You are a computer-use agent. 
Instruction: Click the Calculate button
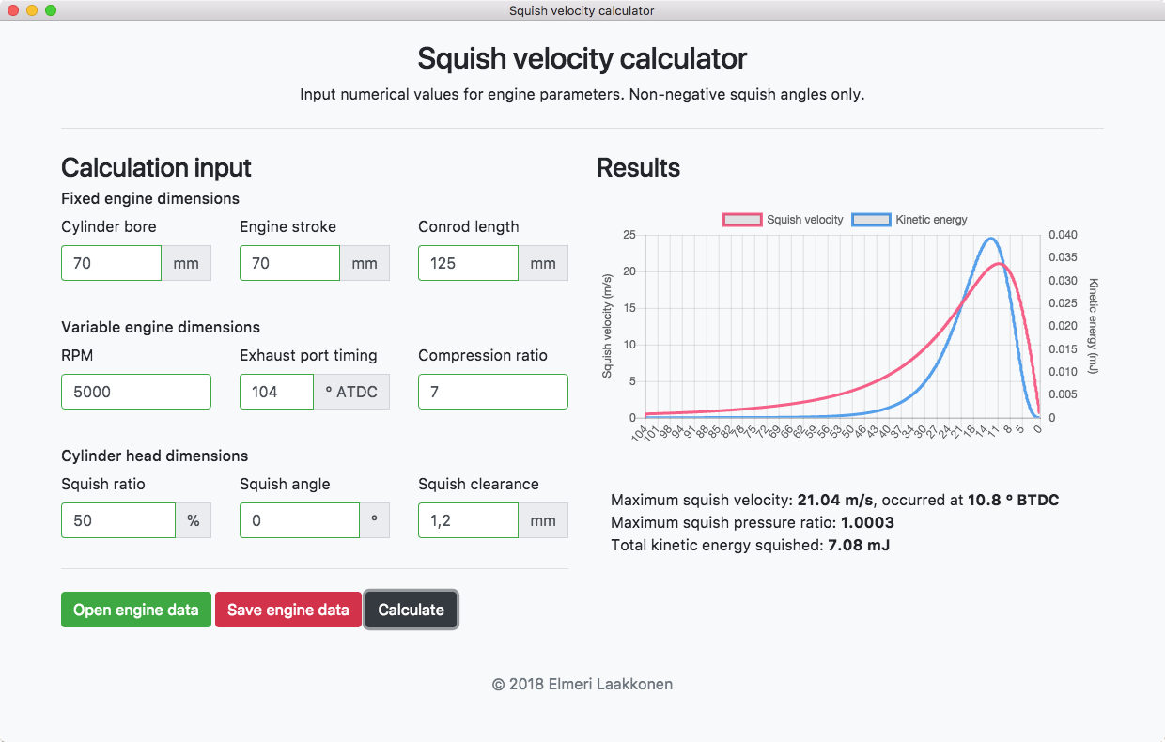click(x=411, y=610)
